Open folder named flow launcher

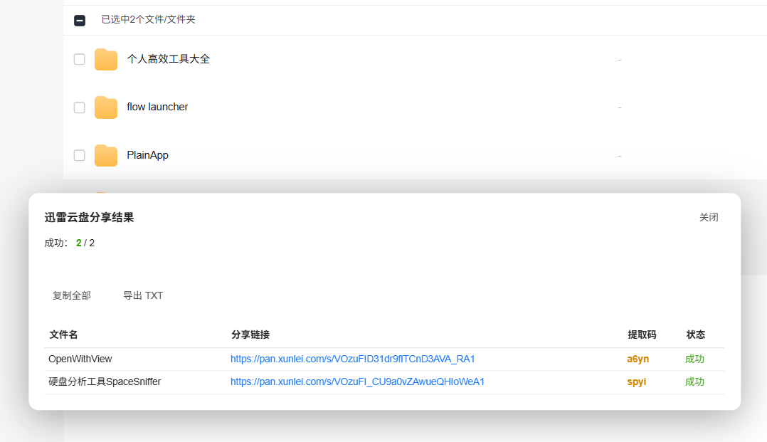tap(157, 107)
